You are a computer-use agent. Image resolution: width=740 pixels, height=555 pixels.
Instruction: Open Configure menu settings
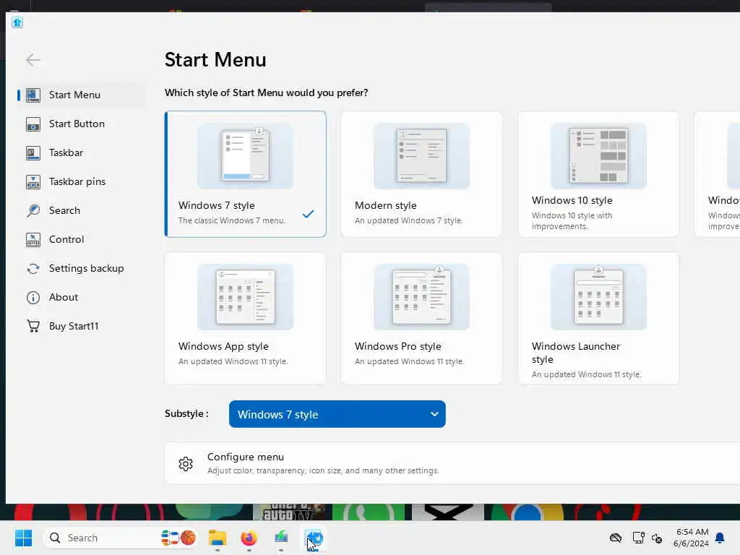[452, 463]
